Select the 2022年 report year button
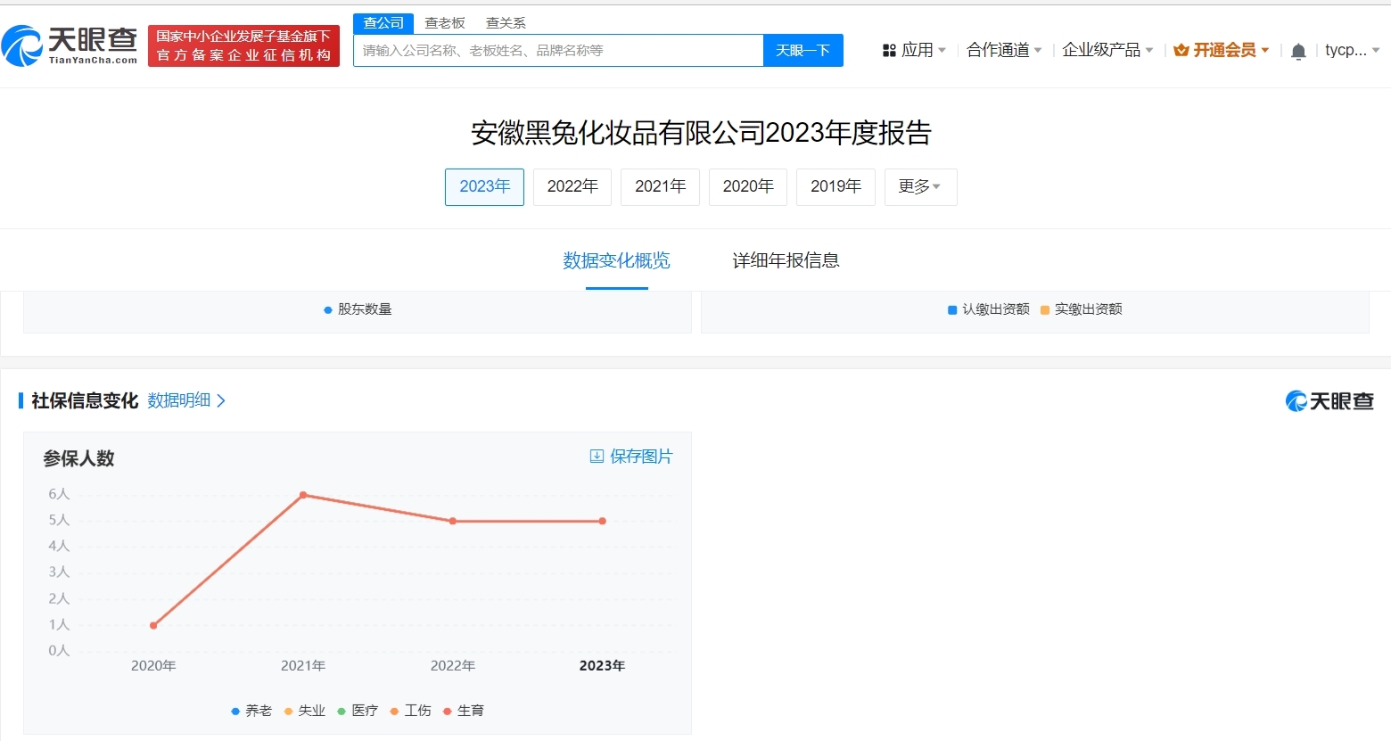The width and height of the screenshot is (1391, 741). 572,187
